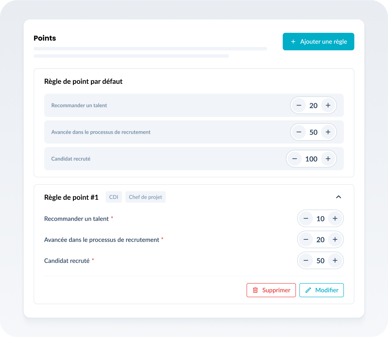Increase default Avancée dans le processus points
The width and height of the screenshot is (388, 337).
(x=328, y=132)
